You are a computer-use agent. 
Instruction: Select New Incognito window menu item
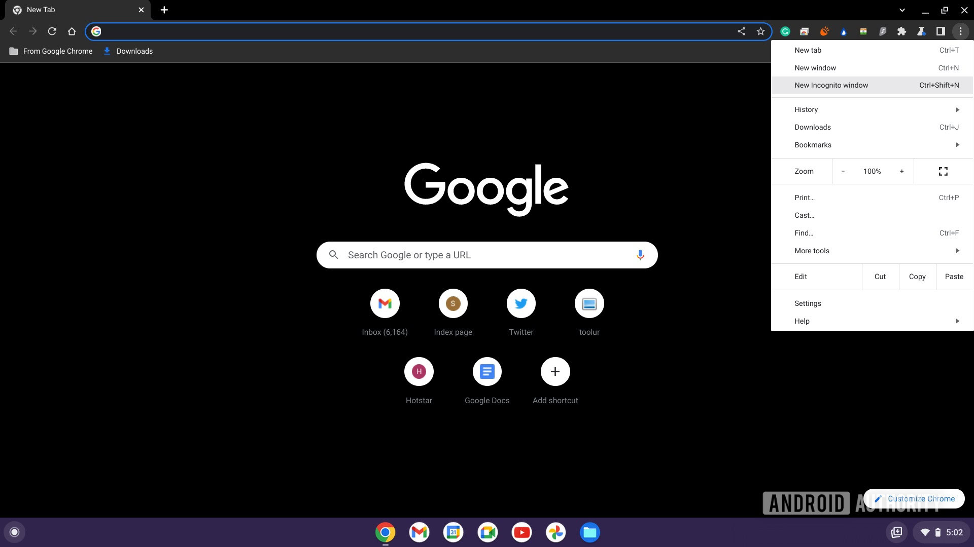[831, 85]
